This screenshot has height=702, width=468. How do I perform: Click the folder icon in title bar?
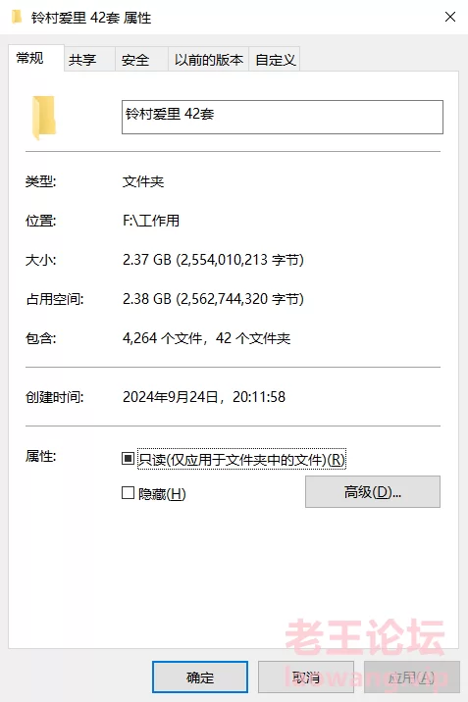(17, 17)
